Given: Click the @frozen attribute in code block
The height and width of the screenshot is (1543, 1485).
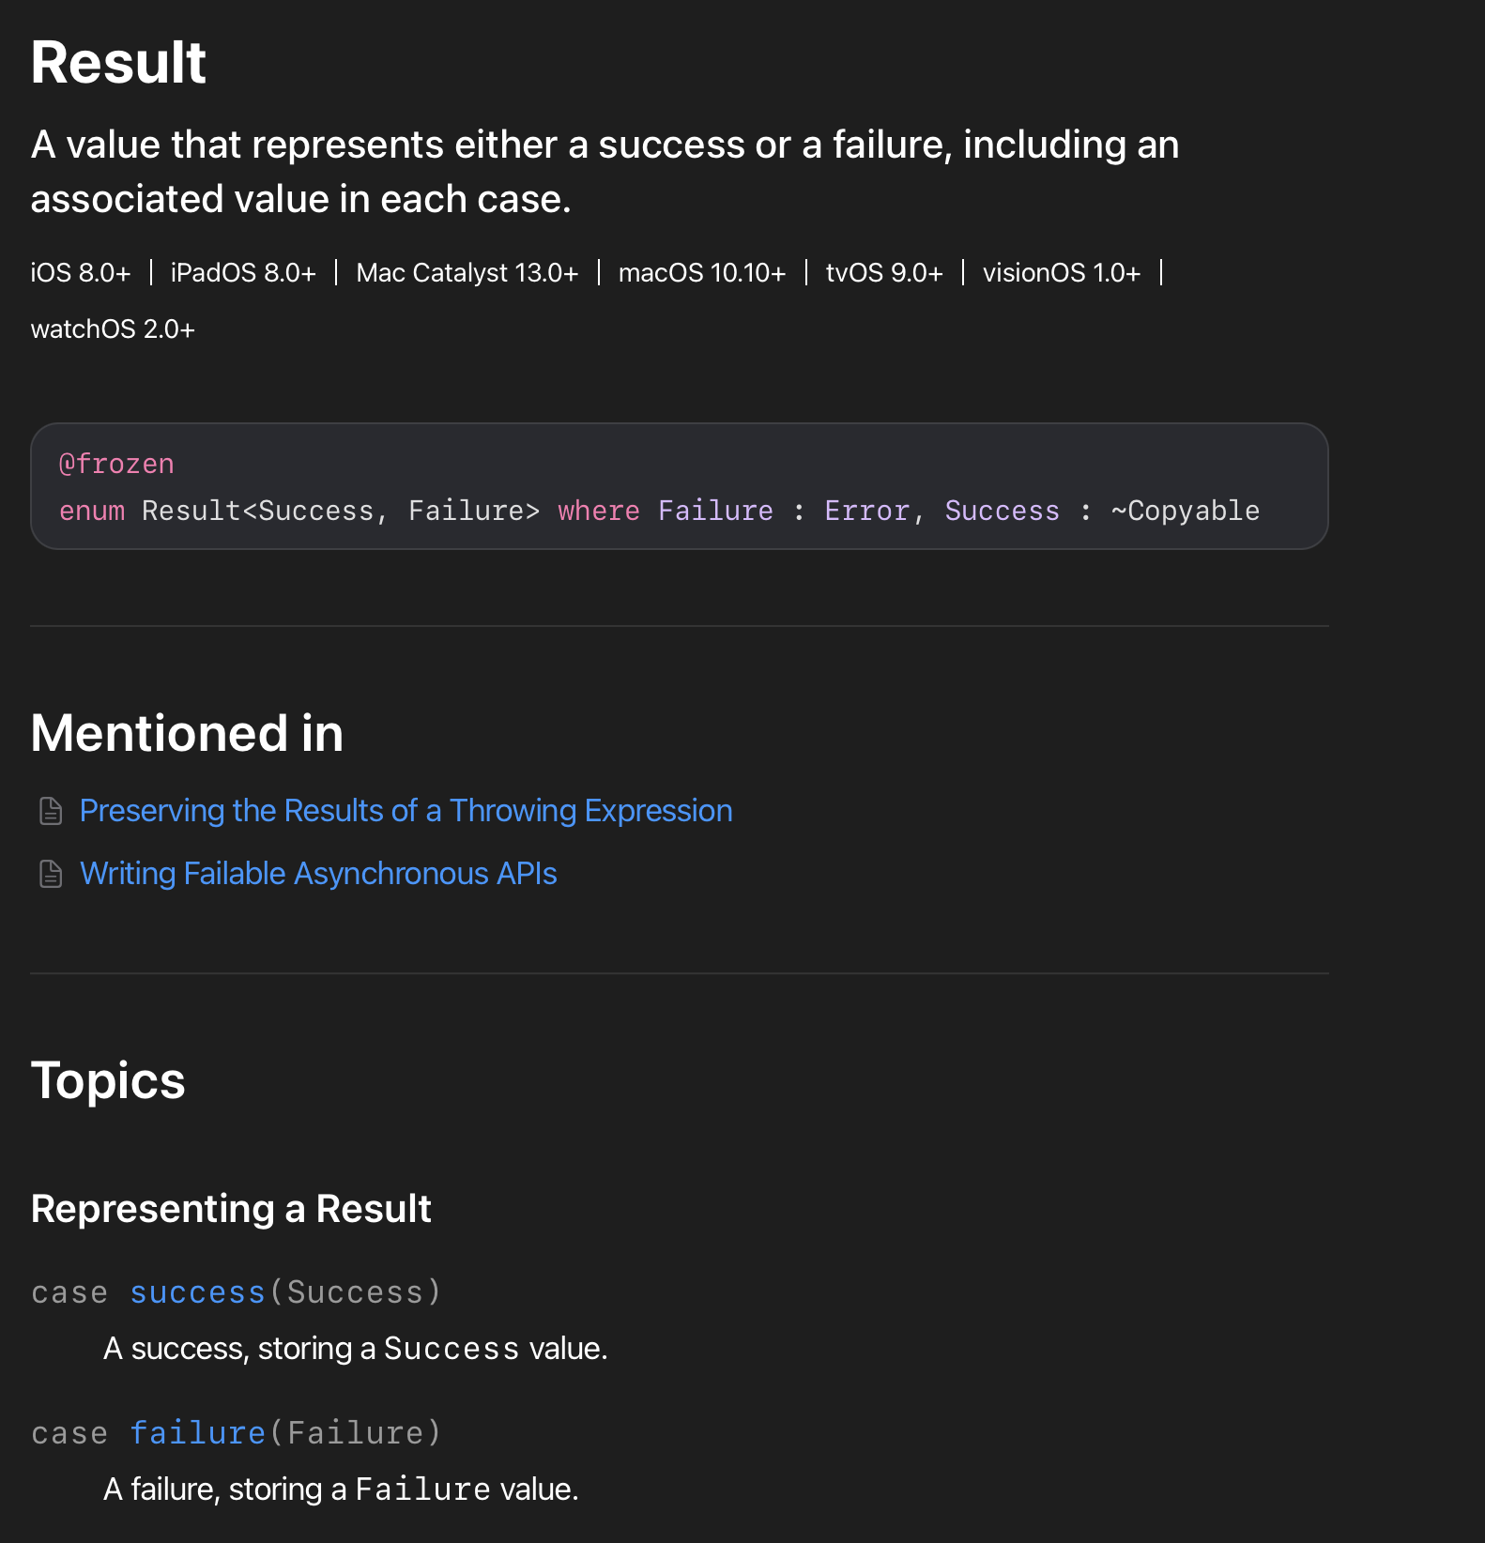Looking at the screenshot, I should [116, 464].
